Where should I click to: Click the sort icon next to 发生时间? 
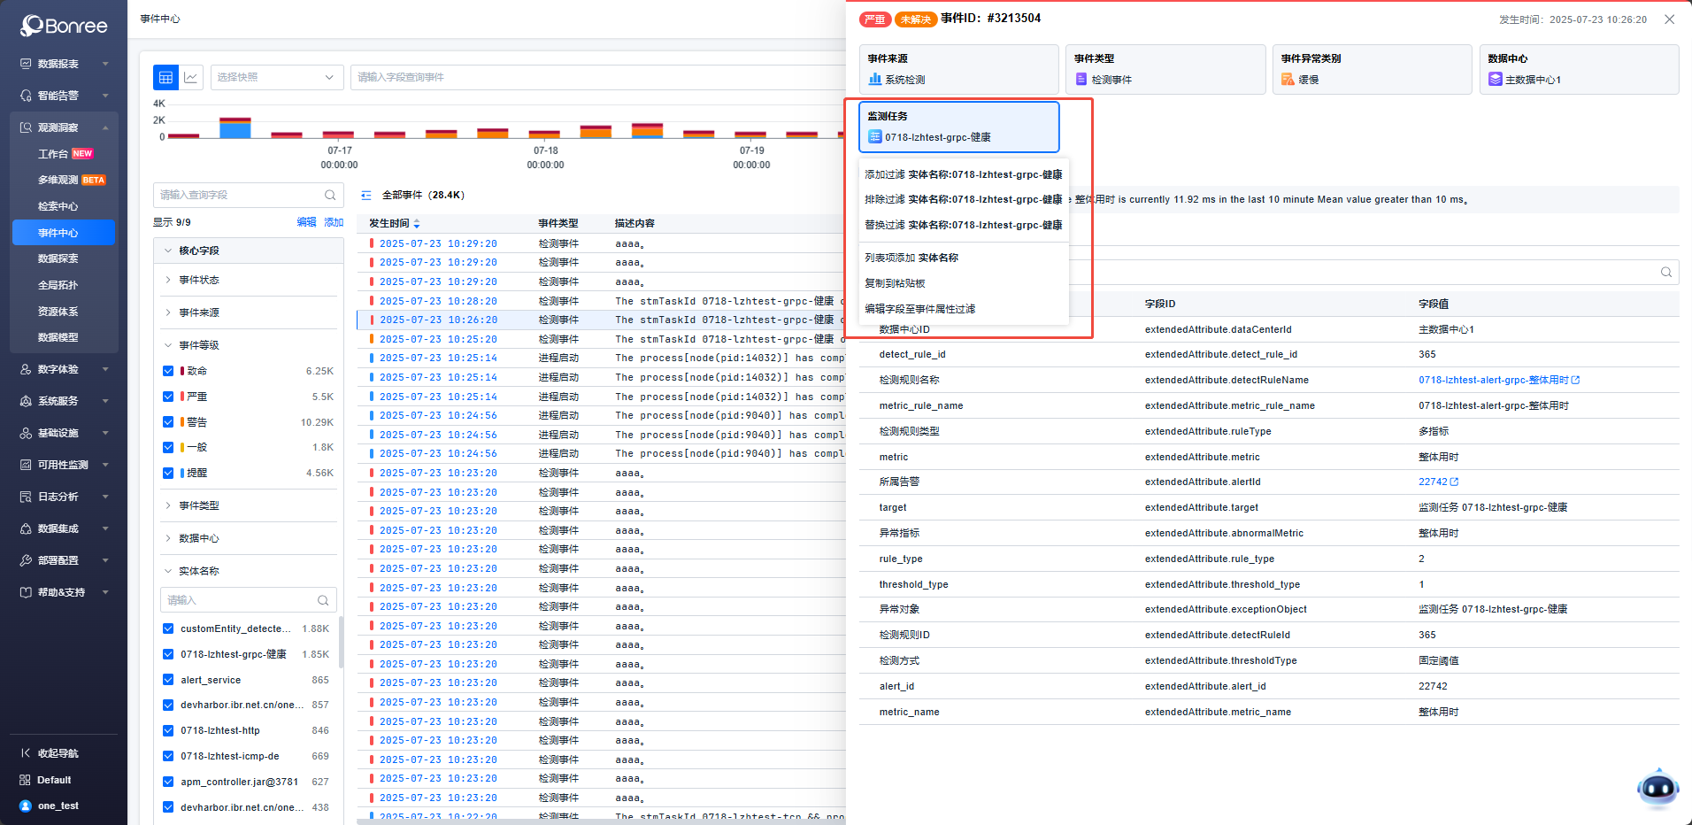(417, 224)
